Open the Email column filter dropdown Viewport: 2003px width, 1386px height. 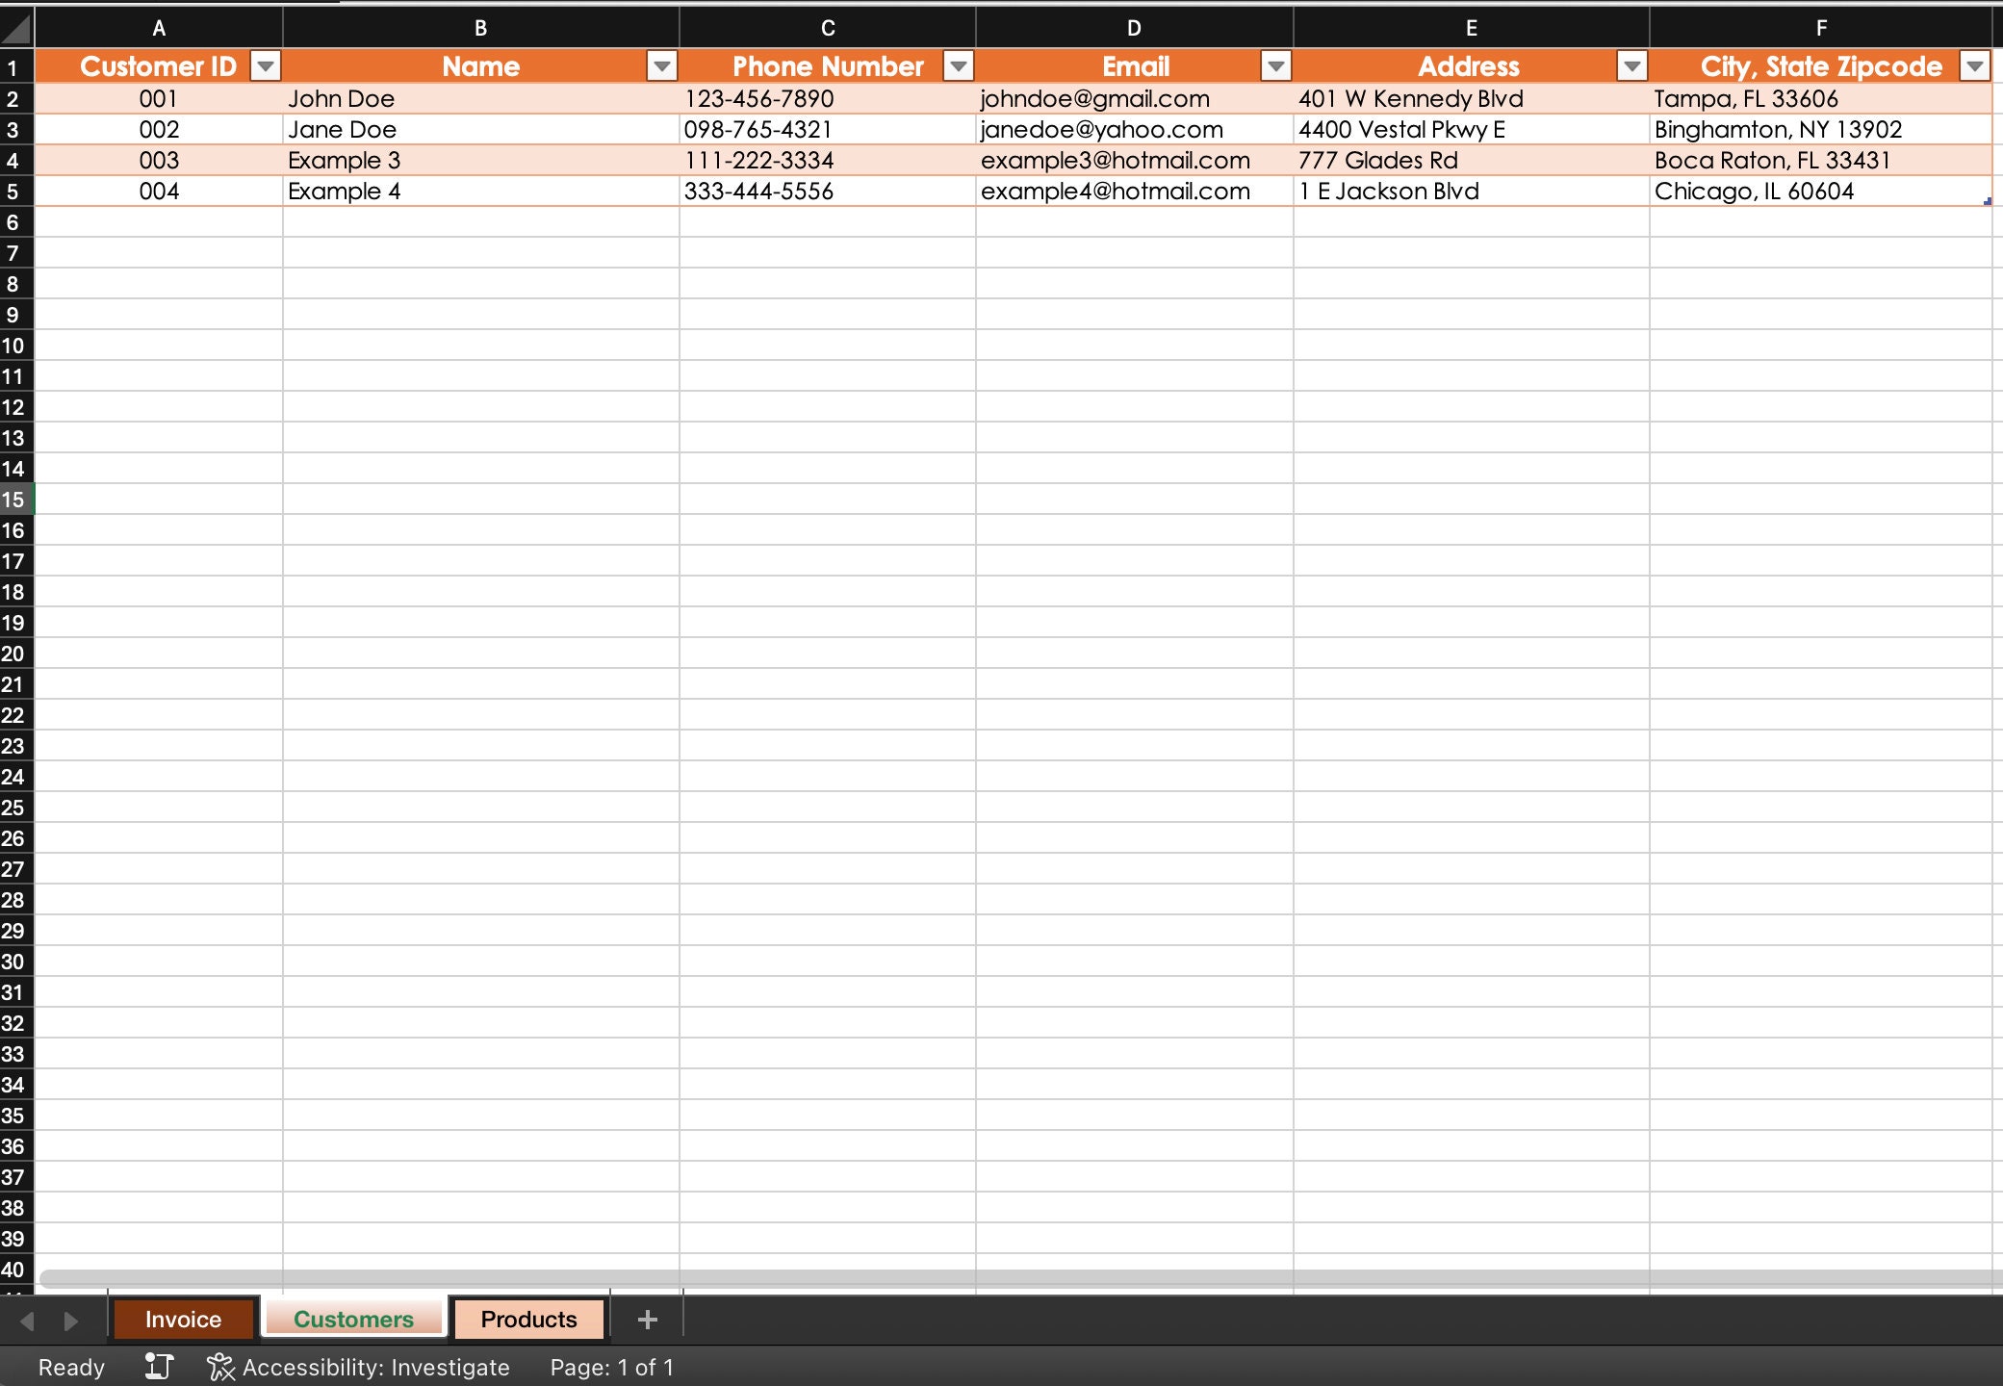1275,65
